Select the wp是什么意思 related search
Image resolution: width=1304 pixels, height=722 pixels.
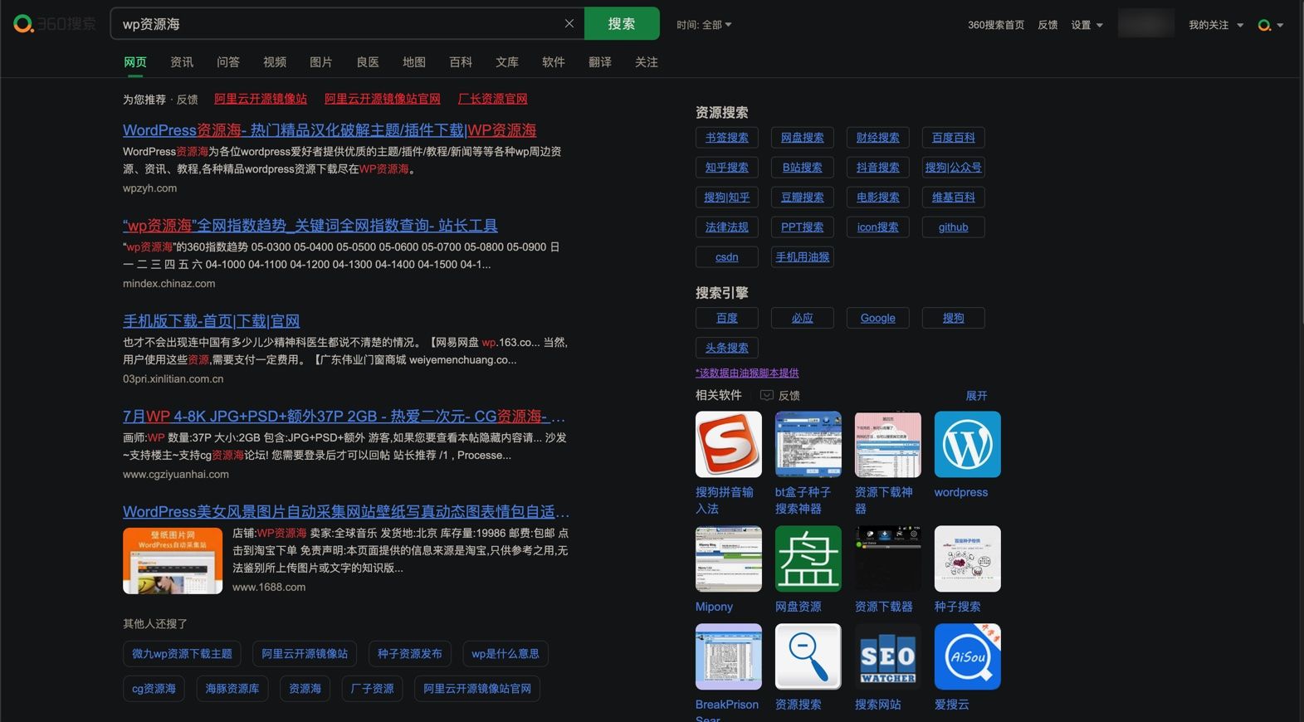tap(505, 654)
